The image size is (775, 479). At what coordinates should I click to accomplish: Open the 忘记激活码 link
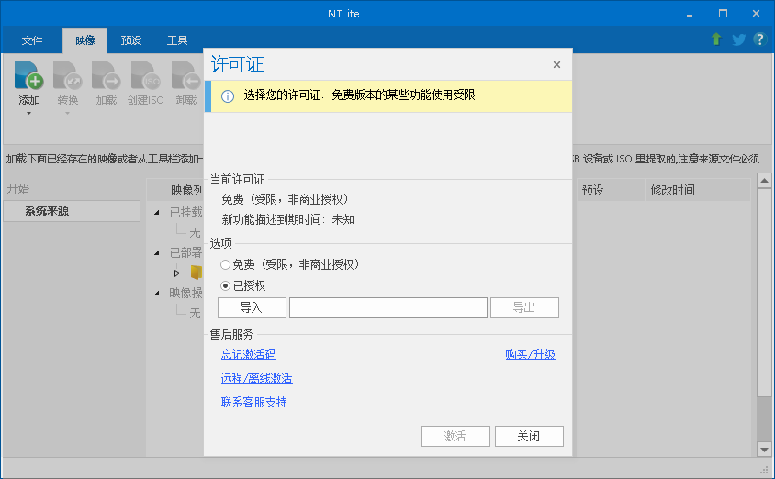pyautogui.click(x=248, y=354)
